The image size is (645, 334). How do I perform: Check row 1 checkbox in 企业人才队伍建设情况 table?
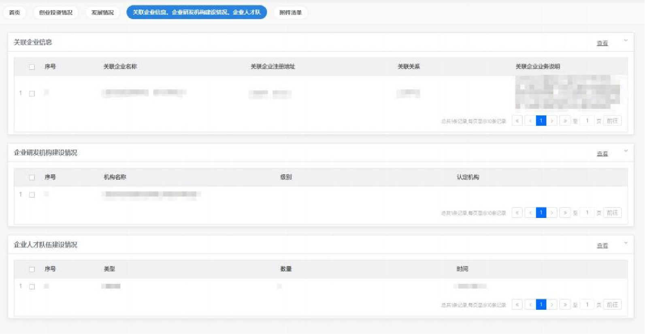[32, 287]
